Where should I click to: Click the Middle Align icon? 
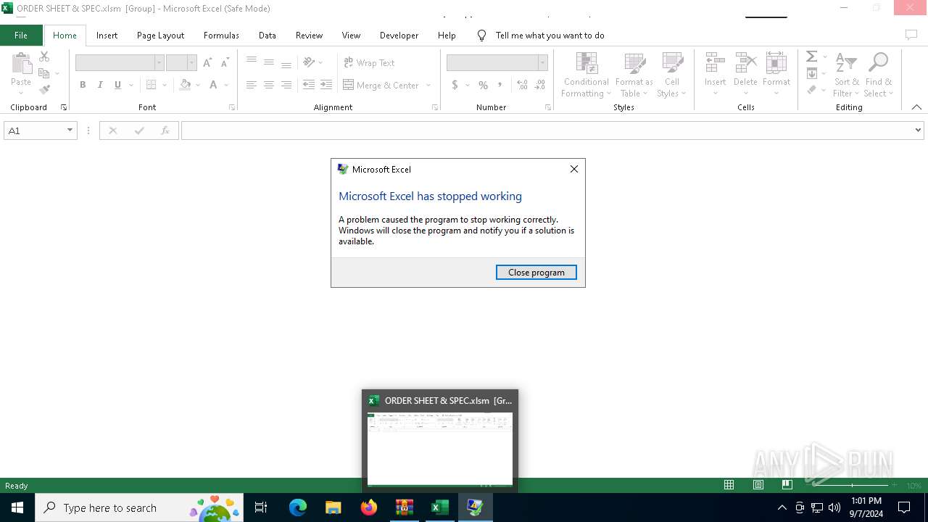pos(269,62)
